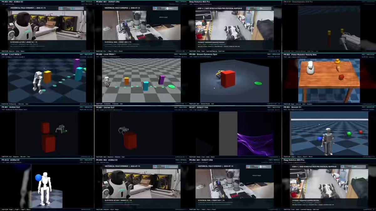Select the bottom-row Deep Robotics M20 Pro video
This screenshot has height=211, width=376.
pos(329,185)
